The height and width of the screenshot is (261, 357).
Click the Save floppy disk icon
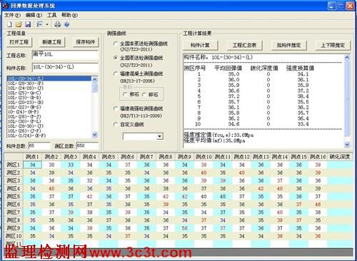click(x=28, y=24)
